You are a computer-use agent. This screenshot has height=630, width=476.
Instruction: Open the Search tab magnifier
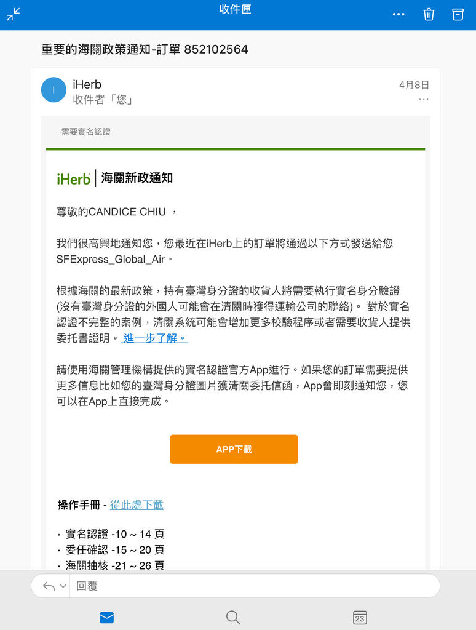(233, 618)
